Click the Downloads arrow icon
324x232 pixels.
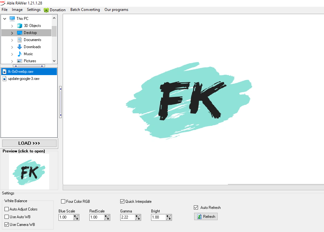(20, 47)
